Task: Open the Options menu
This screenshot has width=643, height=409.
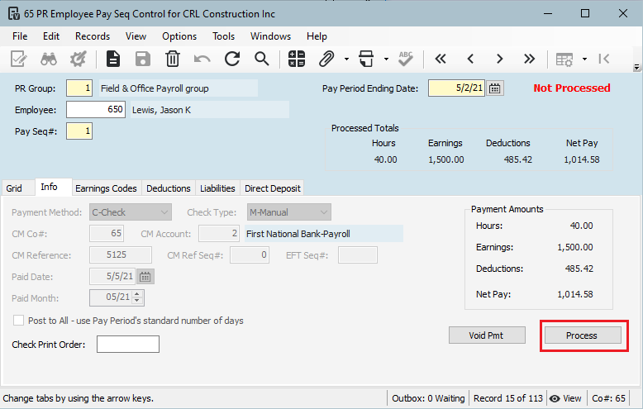Action: pos(179,36)
